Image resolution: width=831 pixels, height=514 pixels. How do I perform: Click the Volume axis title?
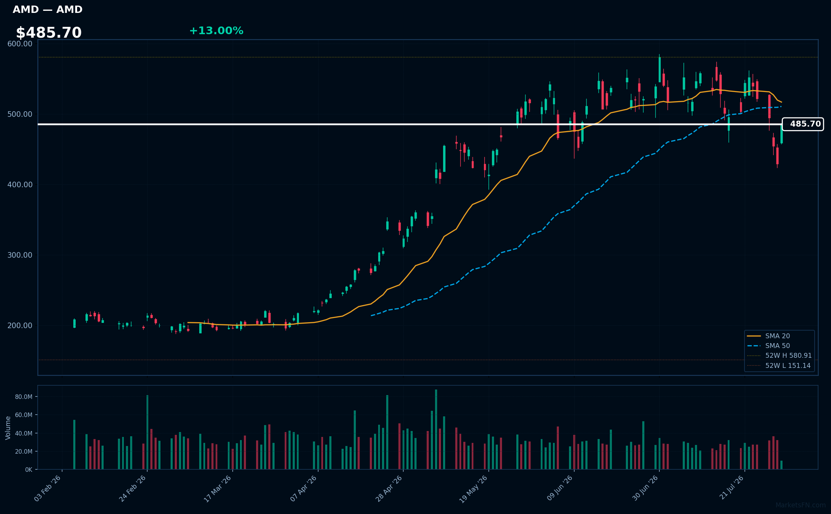click(x=8, y=428)
